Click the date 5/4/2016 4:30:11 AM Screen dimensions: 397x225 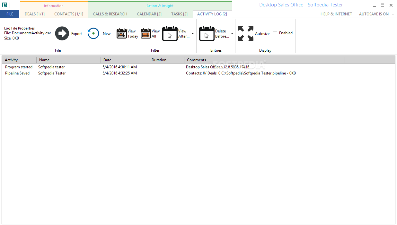click(119, 67)
